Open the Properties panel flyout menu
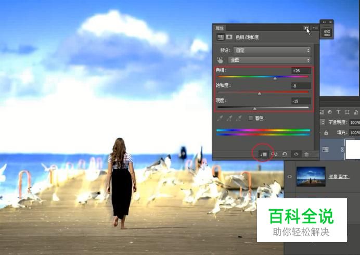Image resolution: width=360 pixels, height=255 pixels. [x=315, y=28]
